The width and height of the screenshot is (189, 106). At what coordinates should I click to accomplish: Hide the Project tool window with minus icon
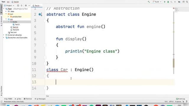29,6
